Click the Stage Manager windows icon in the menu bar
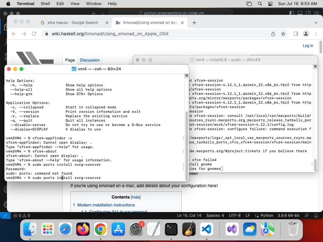The height and width of the screenshot is (242, 323). coord(249,3)
